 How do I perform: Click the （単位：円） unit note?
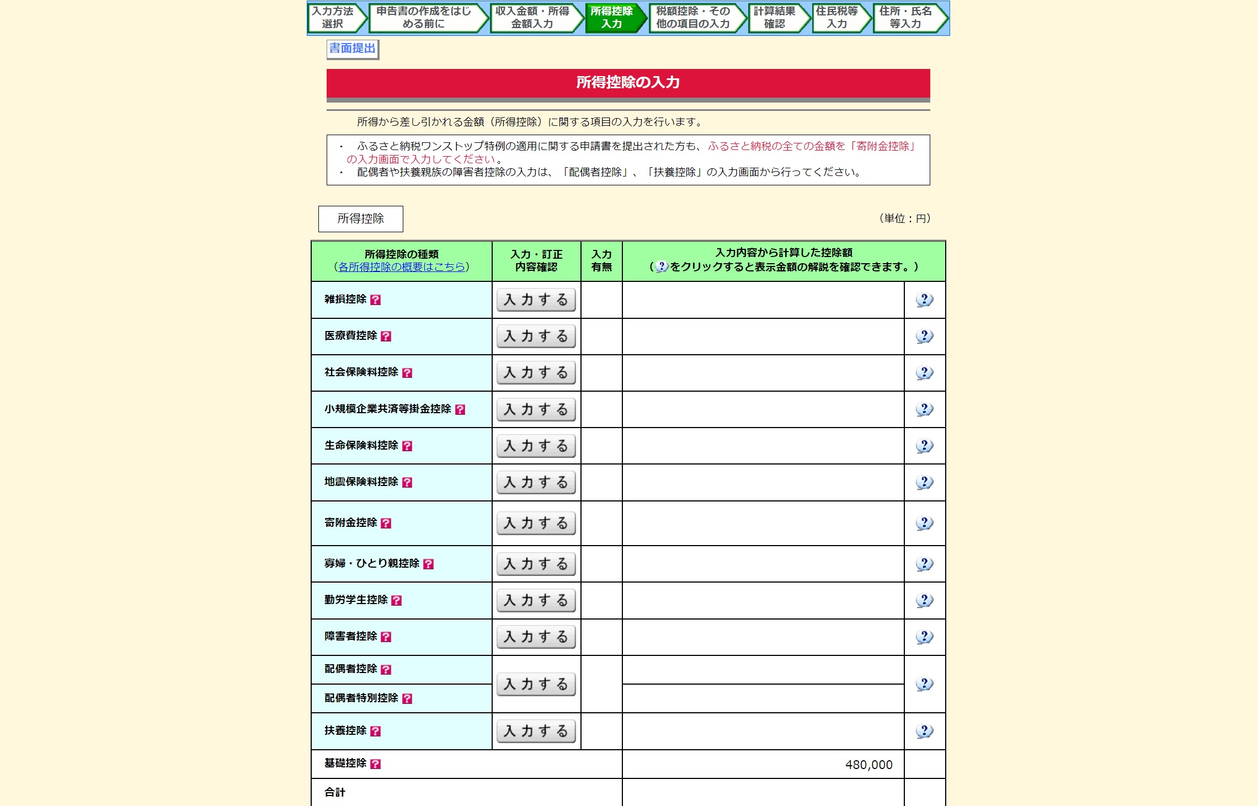click(x=905, y=218)
